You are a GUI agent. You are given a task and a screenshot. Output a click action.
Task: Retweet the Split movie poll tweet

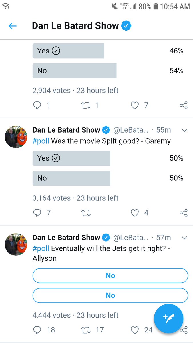(86, 213)
